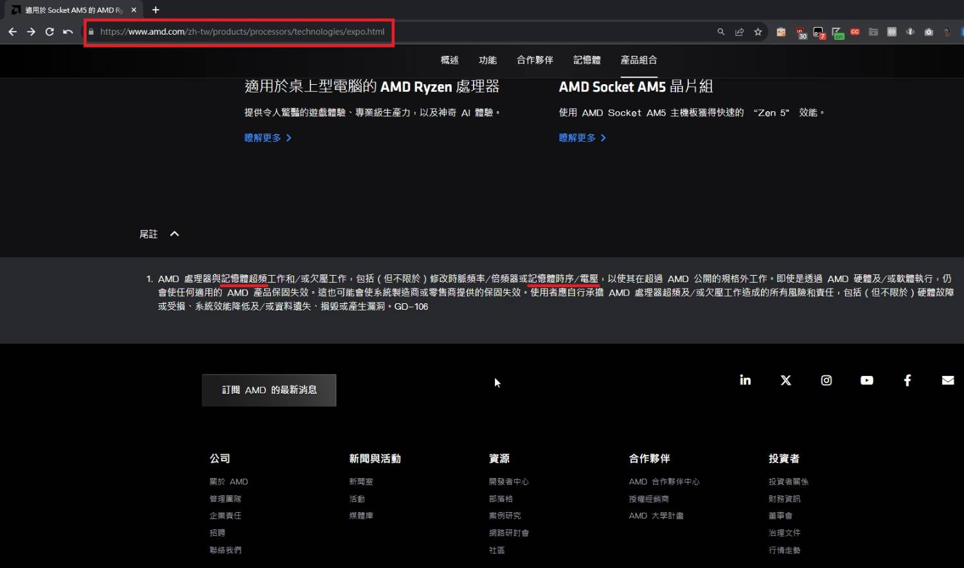Viewport: 964px width, 568px height.
Task: Open 管理團隊 footer link
Action: pyautogui.click(x=226, y=499)
